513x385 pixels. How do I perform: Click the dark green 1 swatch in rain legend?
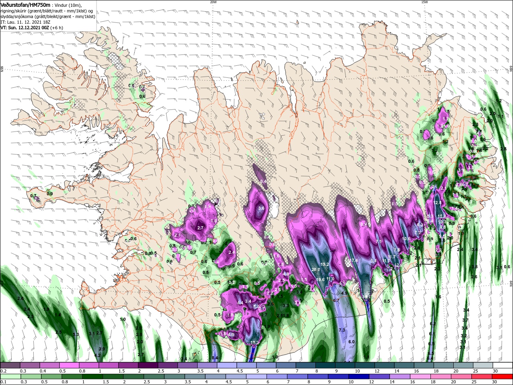point(93,376)
